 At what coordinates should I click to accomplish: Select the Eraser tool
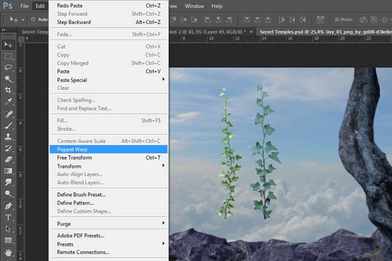[8, 159]
